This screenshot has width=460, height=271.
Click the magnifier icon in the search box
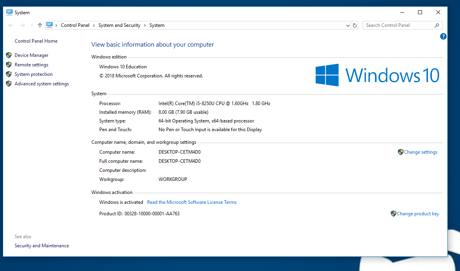pyautogui.click(x=437, y=25)
